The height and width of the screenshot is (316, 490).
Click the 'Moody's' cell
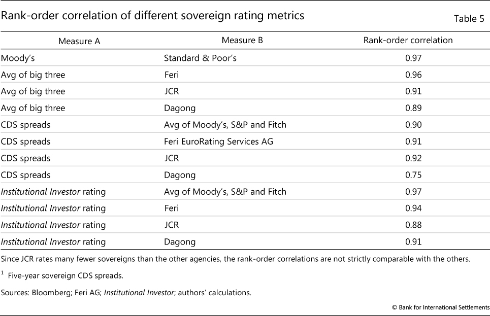point(18,58)
